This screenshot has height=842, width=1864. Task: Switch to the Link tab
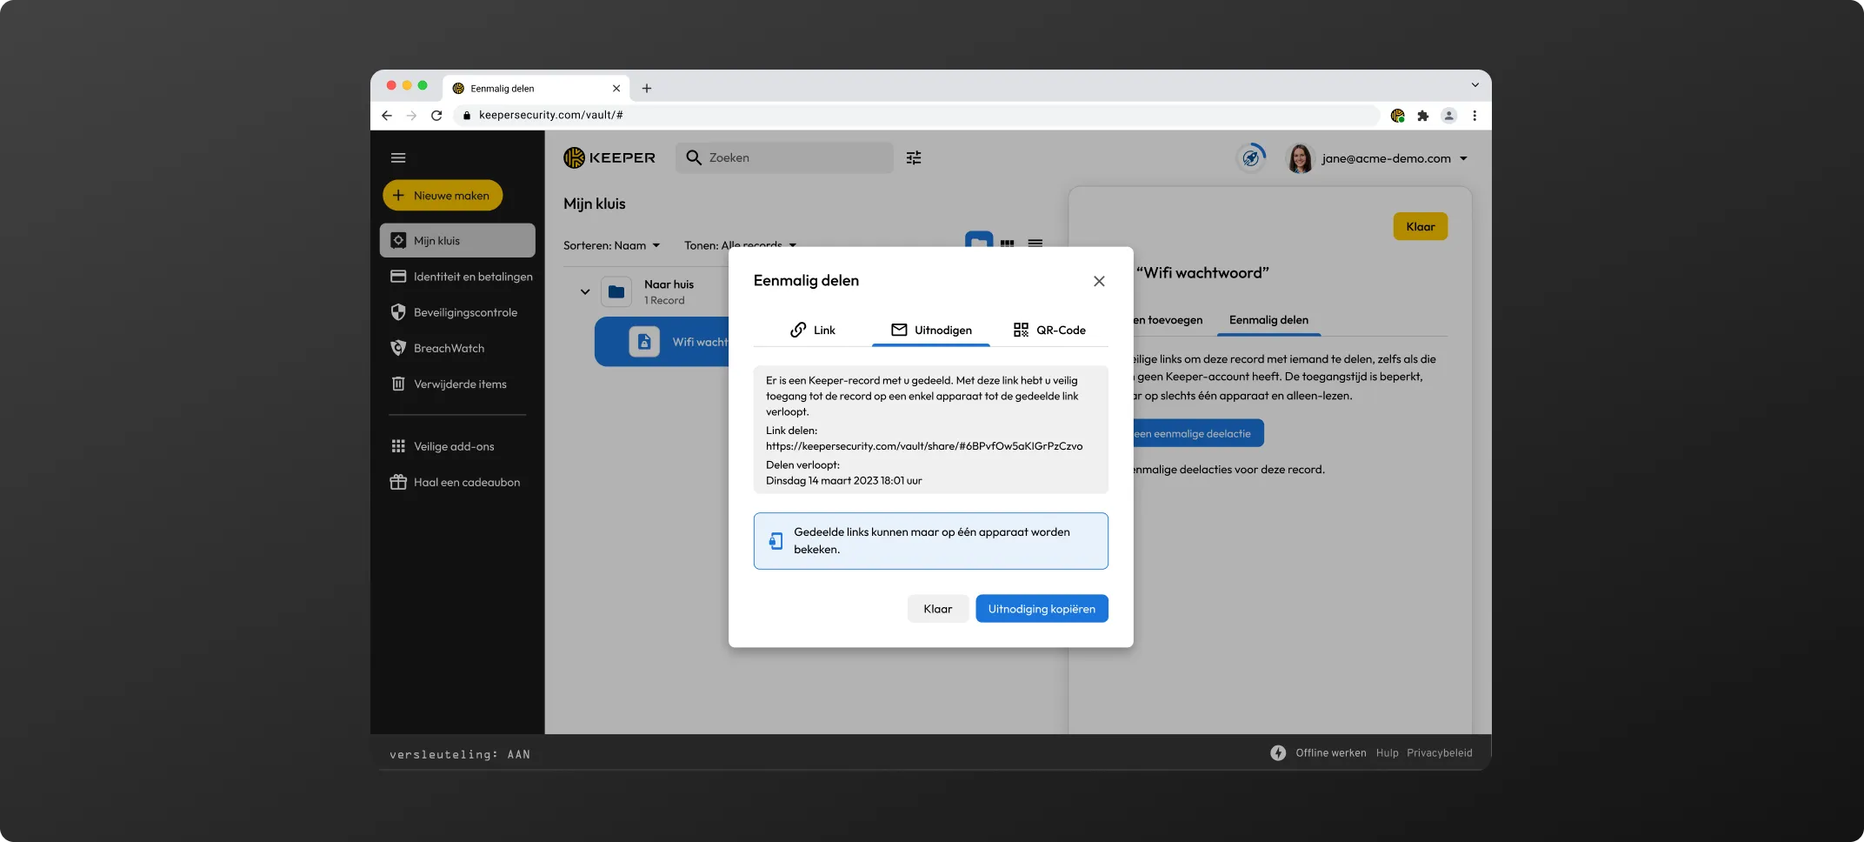tap(813, 330)
